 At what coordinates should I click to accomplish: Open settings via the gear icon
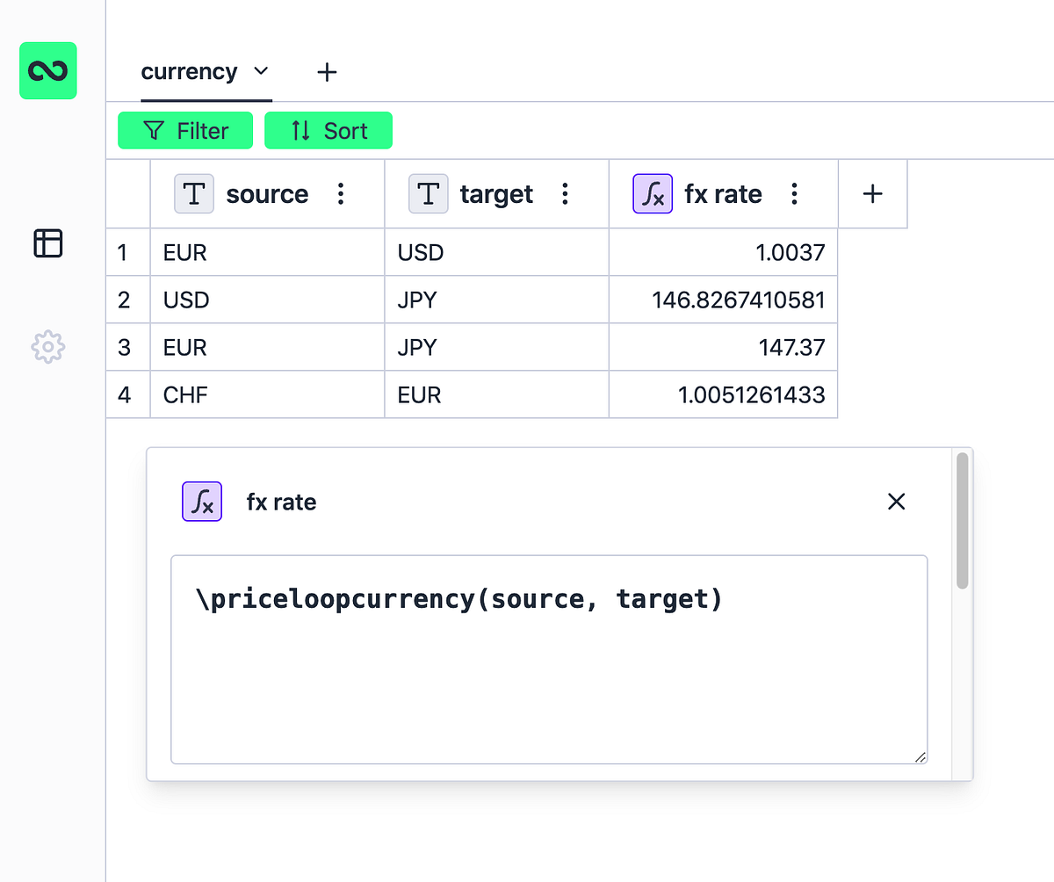click(x=47, y=347)
